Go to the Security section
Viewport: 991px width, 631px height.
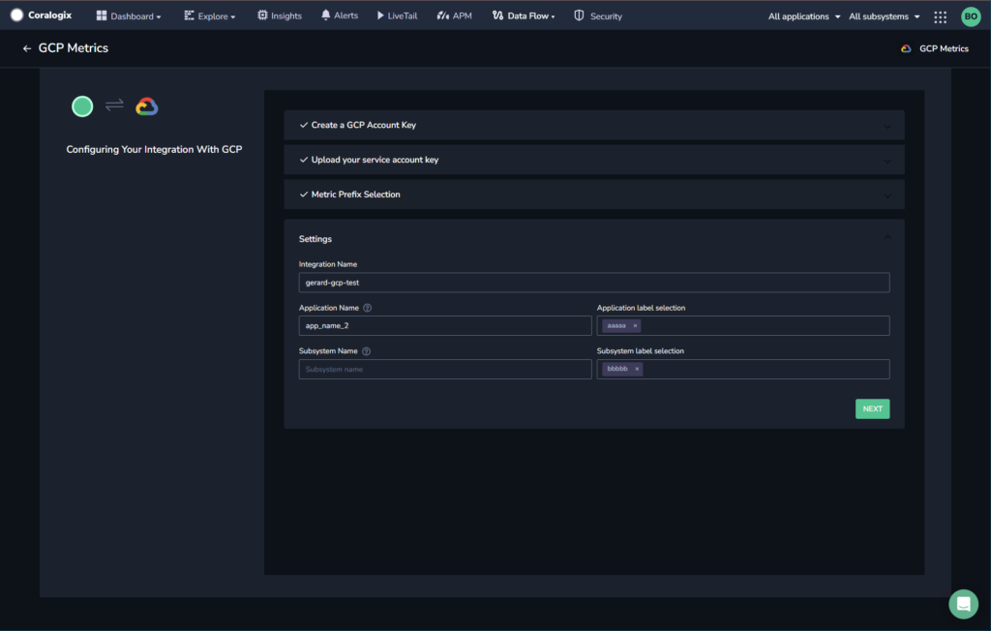click(598, 15)
